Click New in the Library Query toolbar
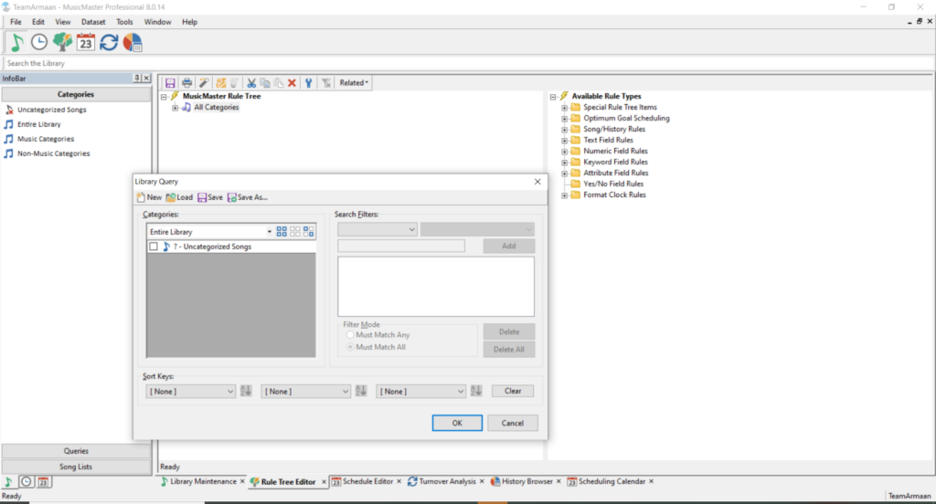Screen dimensions: 936x504 coord(149,197)
